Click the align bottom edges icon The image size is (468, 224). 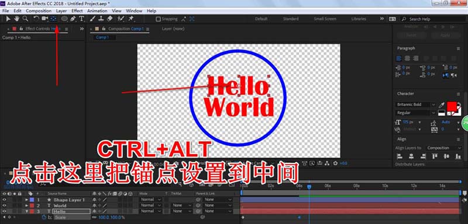pyautogui.click(x=458, y=156)
